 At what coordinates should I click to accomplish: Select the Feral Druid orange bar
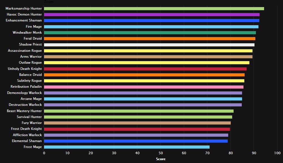[150, 39]
